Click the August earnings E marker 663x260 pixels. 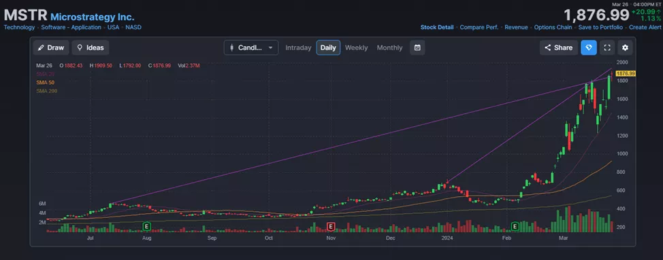tap(147, 227)
